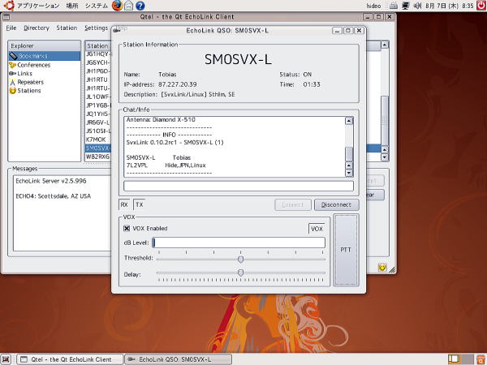This screenshot has width=487, height=365.
Task: Click the clock date in top panel
Action: point(449,6)
